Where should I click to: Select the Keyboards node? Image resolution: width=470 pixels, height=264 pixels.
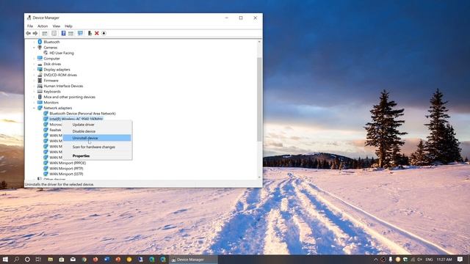(x=52, y=91)
